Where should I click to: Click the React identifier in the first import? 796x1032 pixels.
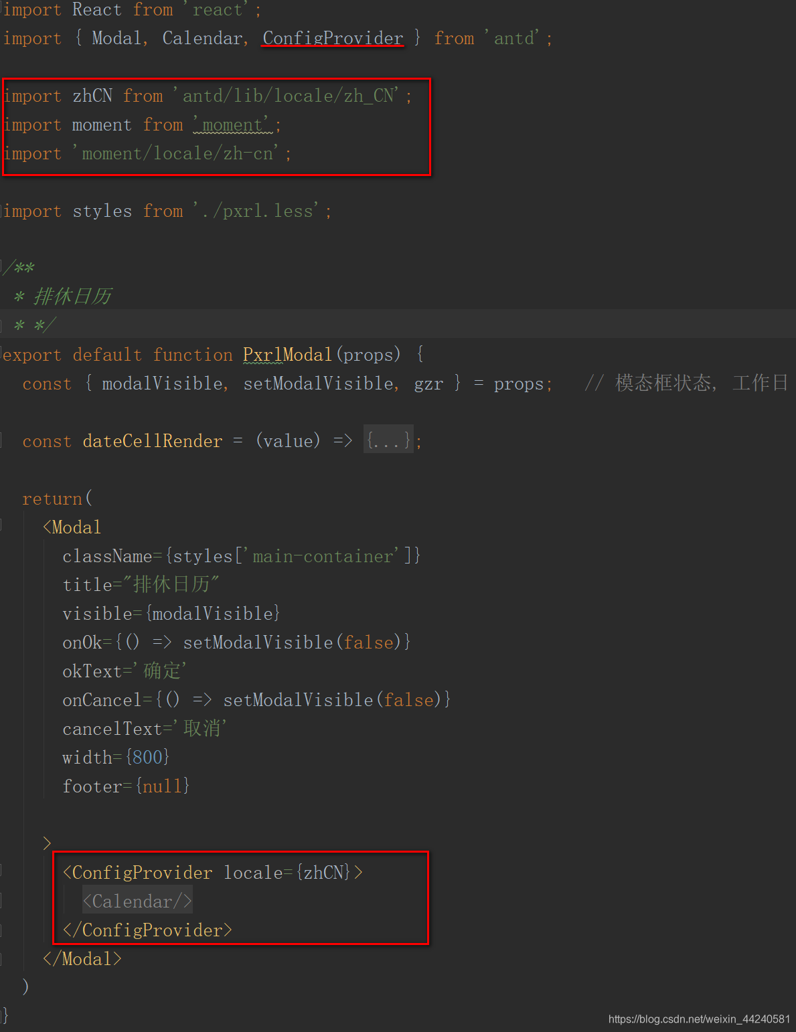tap(97, 10)
